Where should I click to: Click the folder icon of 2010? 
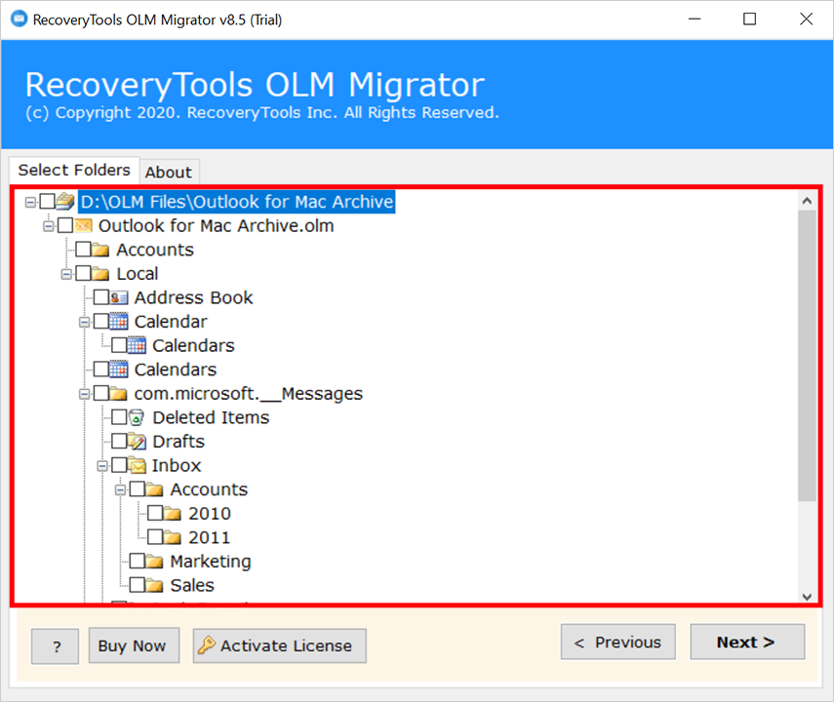click(x=173, y=513)
